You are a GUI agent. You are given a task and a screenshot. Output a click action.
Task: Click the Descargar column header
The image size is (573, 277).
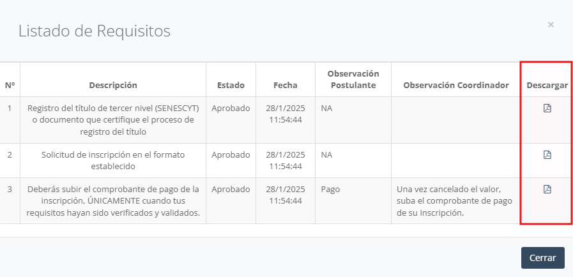point(547,85)
